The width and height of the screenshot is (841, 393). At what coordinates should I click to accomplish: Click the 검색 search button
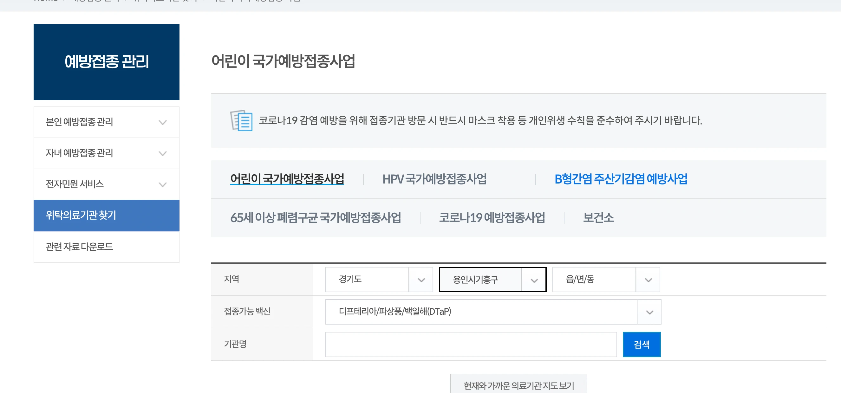tap(641, 344)
